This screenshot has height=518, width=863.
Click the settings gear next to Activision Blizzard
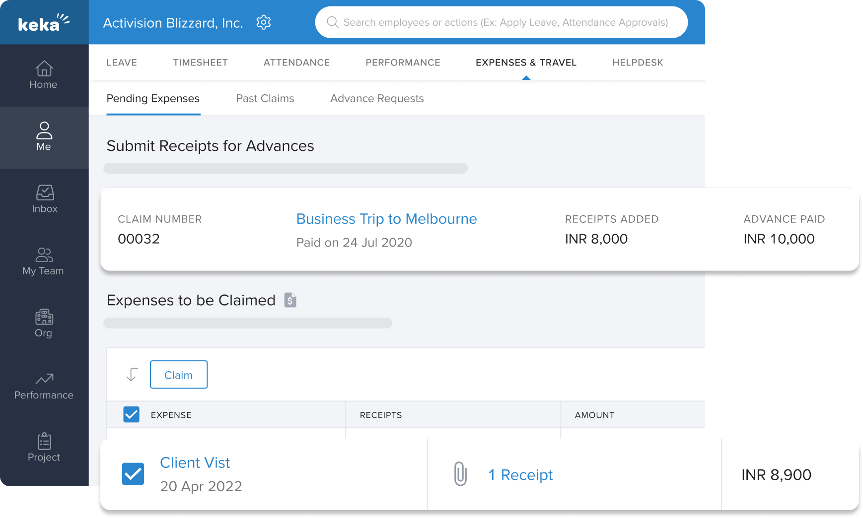click(x=264, y=22)
